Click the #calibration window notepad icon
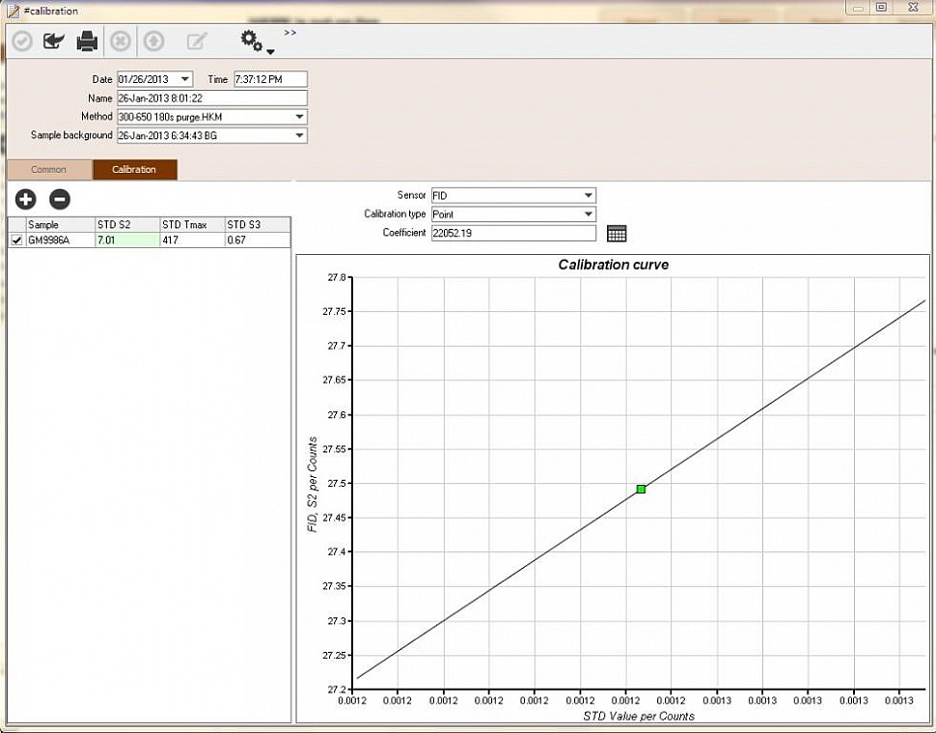The height and width of the screenshot is (733, 936). coord(13,11)
